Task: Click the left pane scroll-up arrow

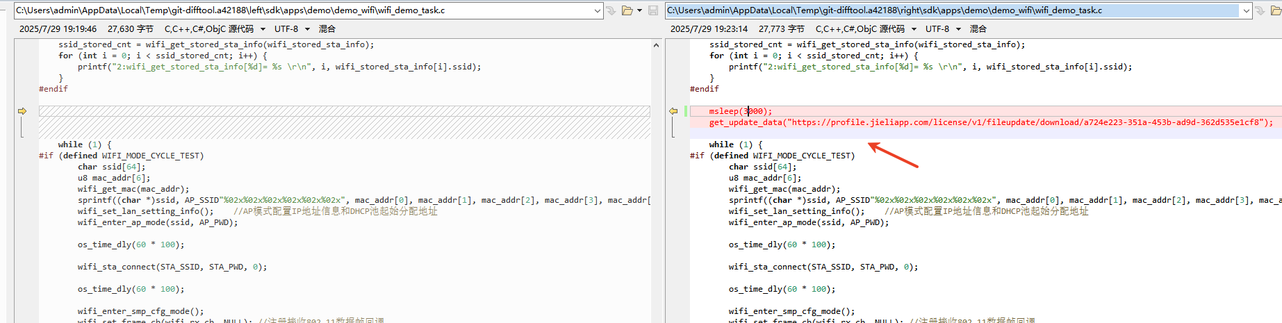Action: coord(656,45)
